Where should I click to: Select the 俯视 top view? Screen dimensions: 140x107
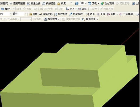(x=92, y=3)
